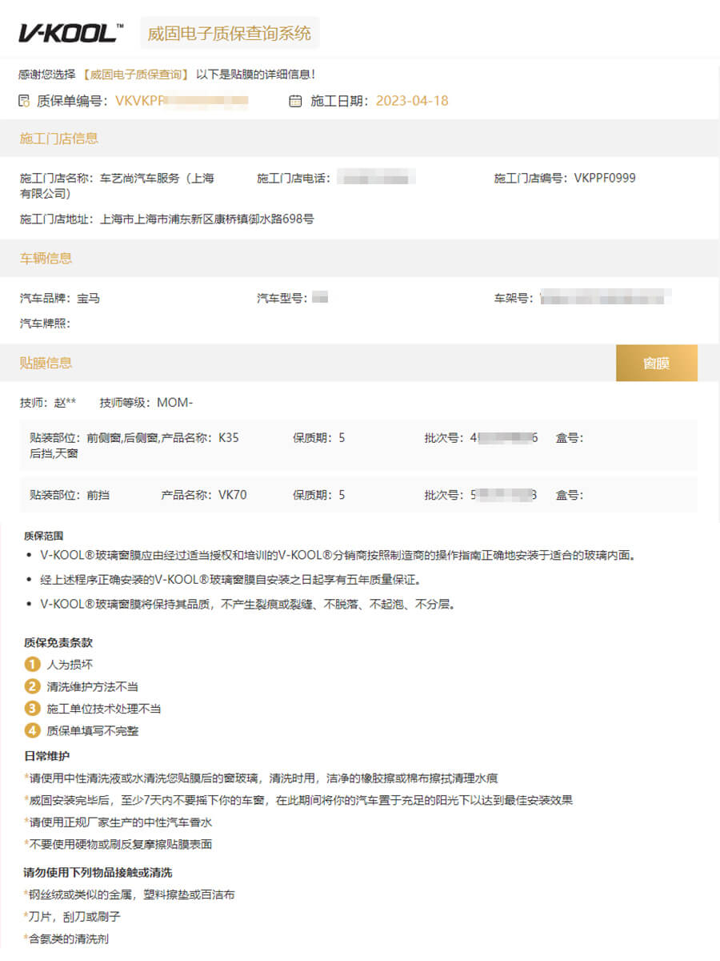
Task: Click the construction date 2023-04-18
Action: 412,101
